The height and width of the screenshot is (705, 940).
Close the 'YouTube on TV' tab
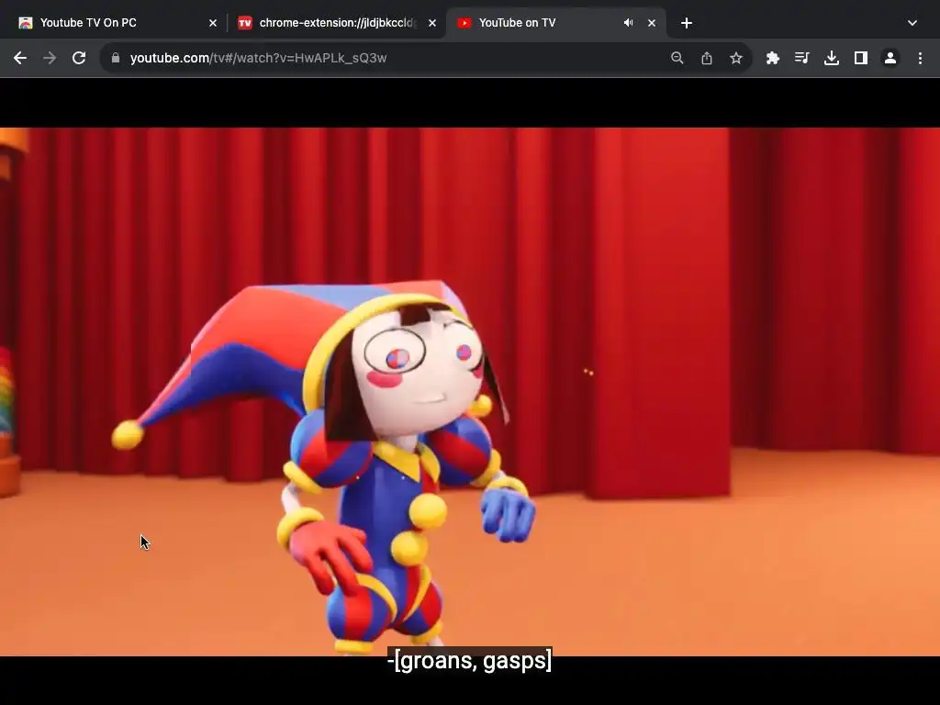point(652,23)
